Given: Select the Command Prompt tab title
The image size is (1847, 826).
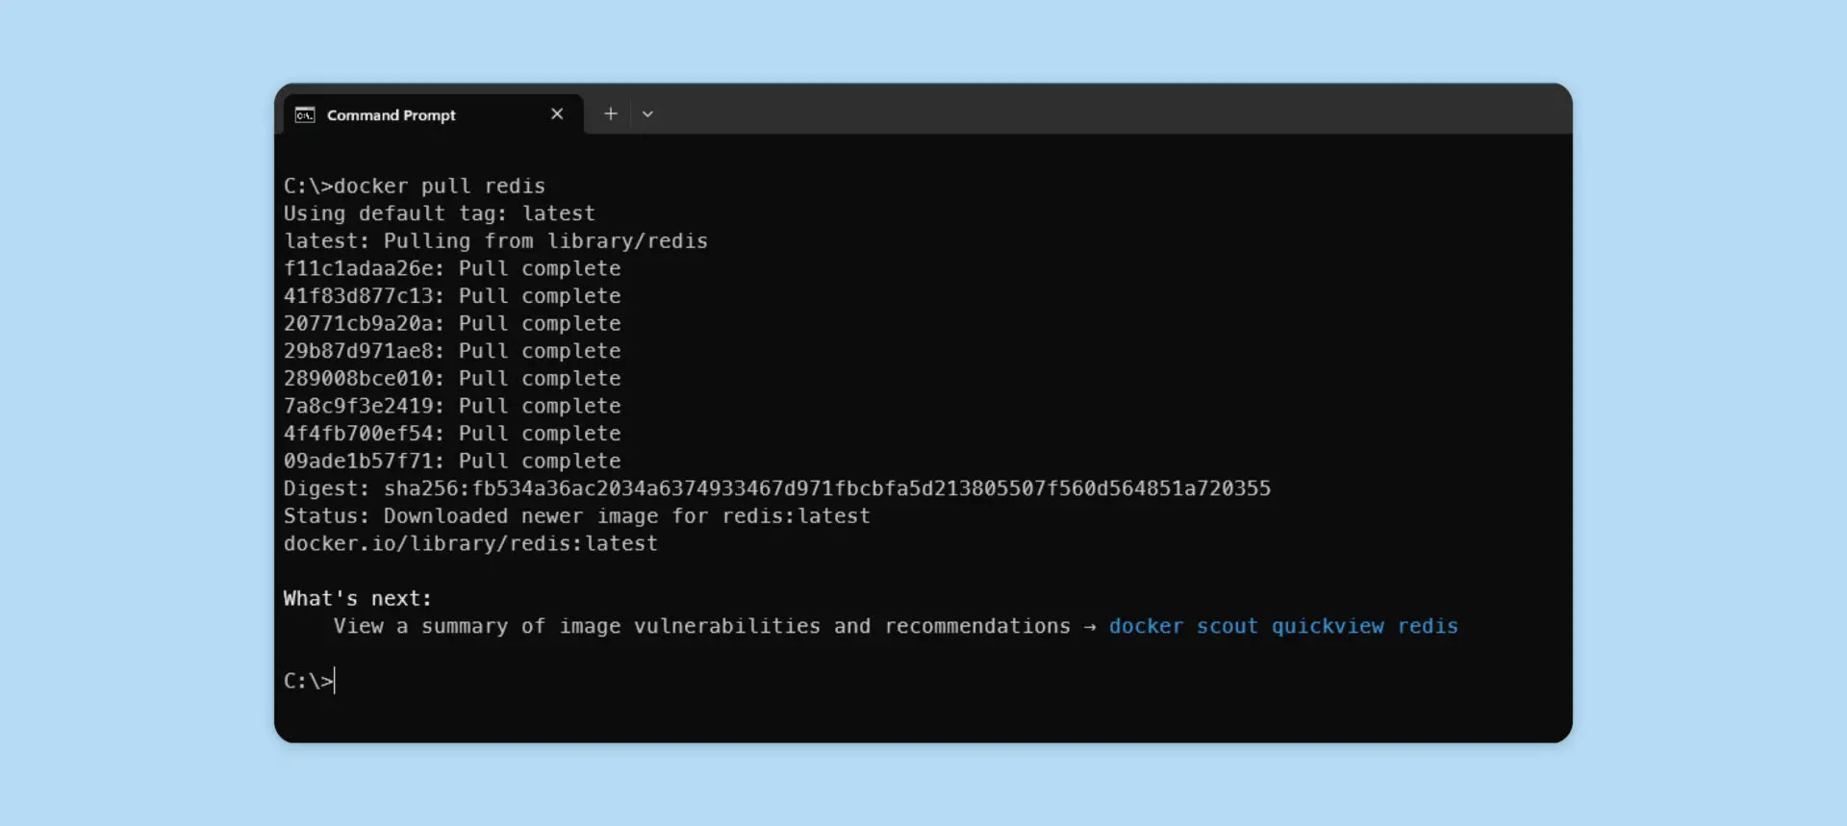Looking at the screenshot, I should pyautogui.click(x=391, y=114).
